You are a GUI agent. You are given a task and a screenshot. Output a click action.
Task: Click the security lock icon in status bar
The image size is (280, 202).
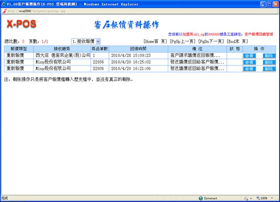click(x=246, y=198)
